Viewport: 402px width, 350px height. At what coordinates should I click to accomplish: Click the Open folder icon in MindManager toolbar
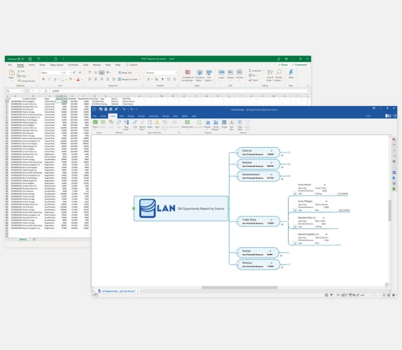[100, 109]
